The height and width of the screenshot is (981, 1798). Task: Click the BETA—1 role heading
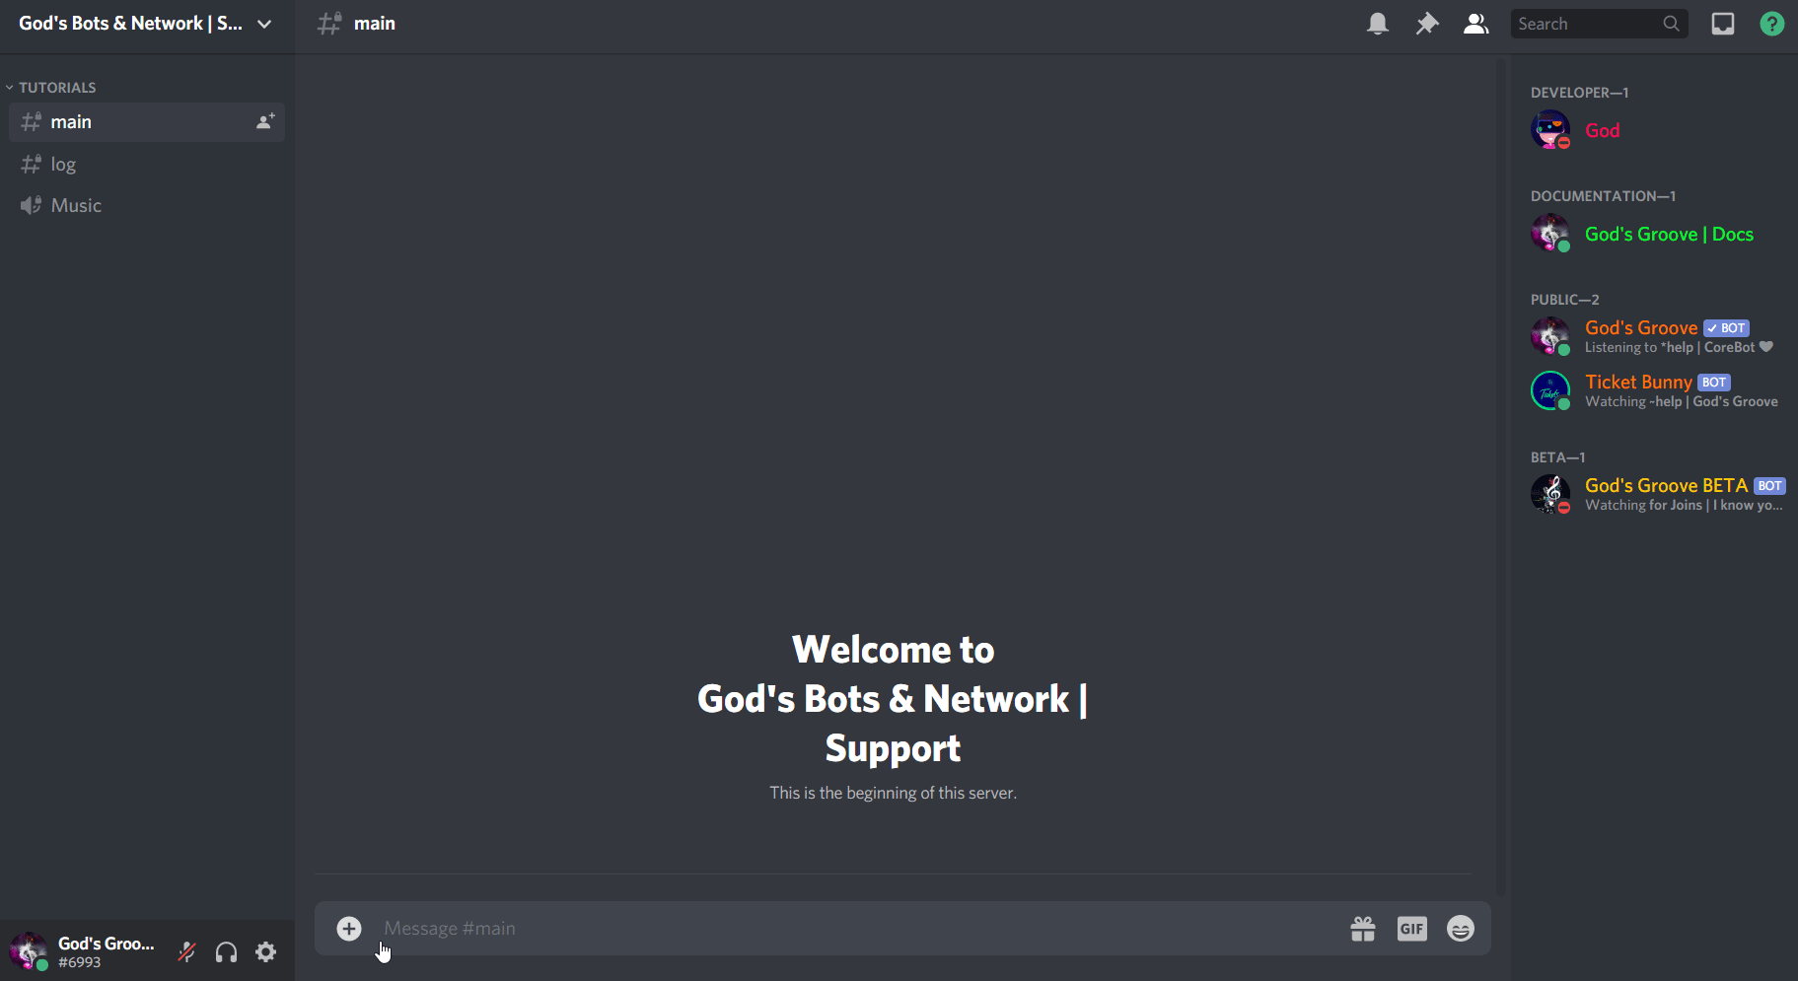[1557, 457]
